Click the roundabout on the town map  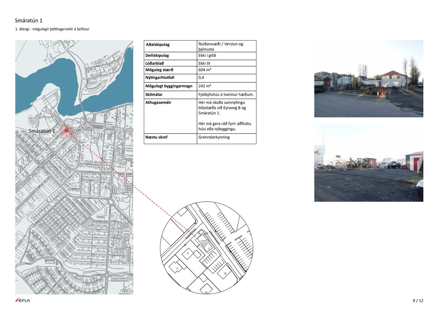tap(87, 125)
